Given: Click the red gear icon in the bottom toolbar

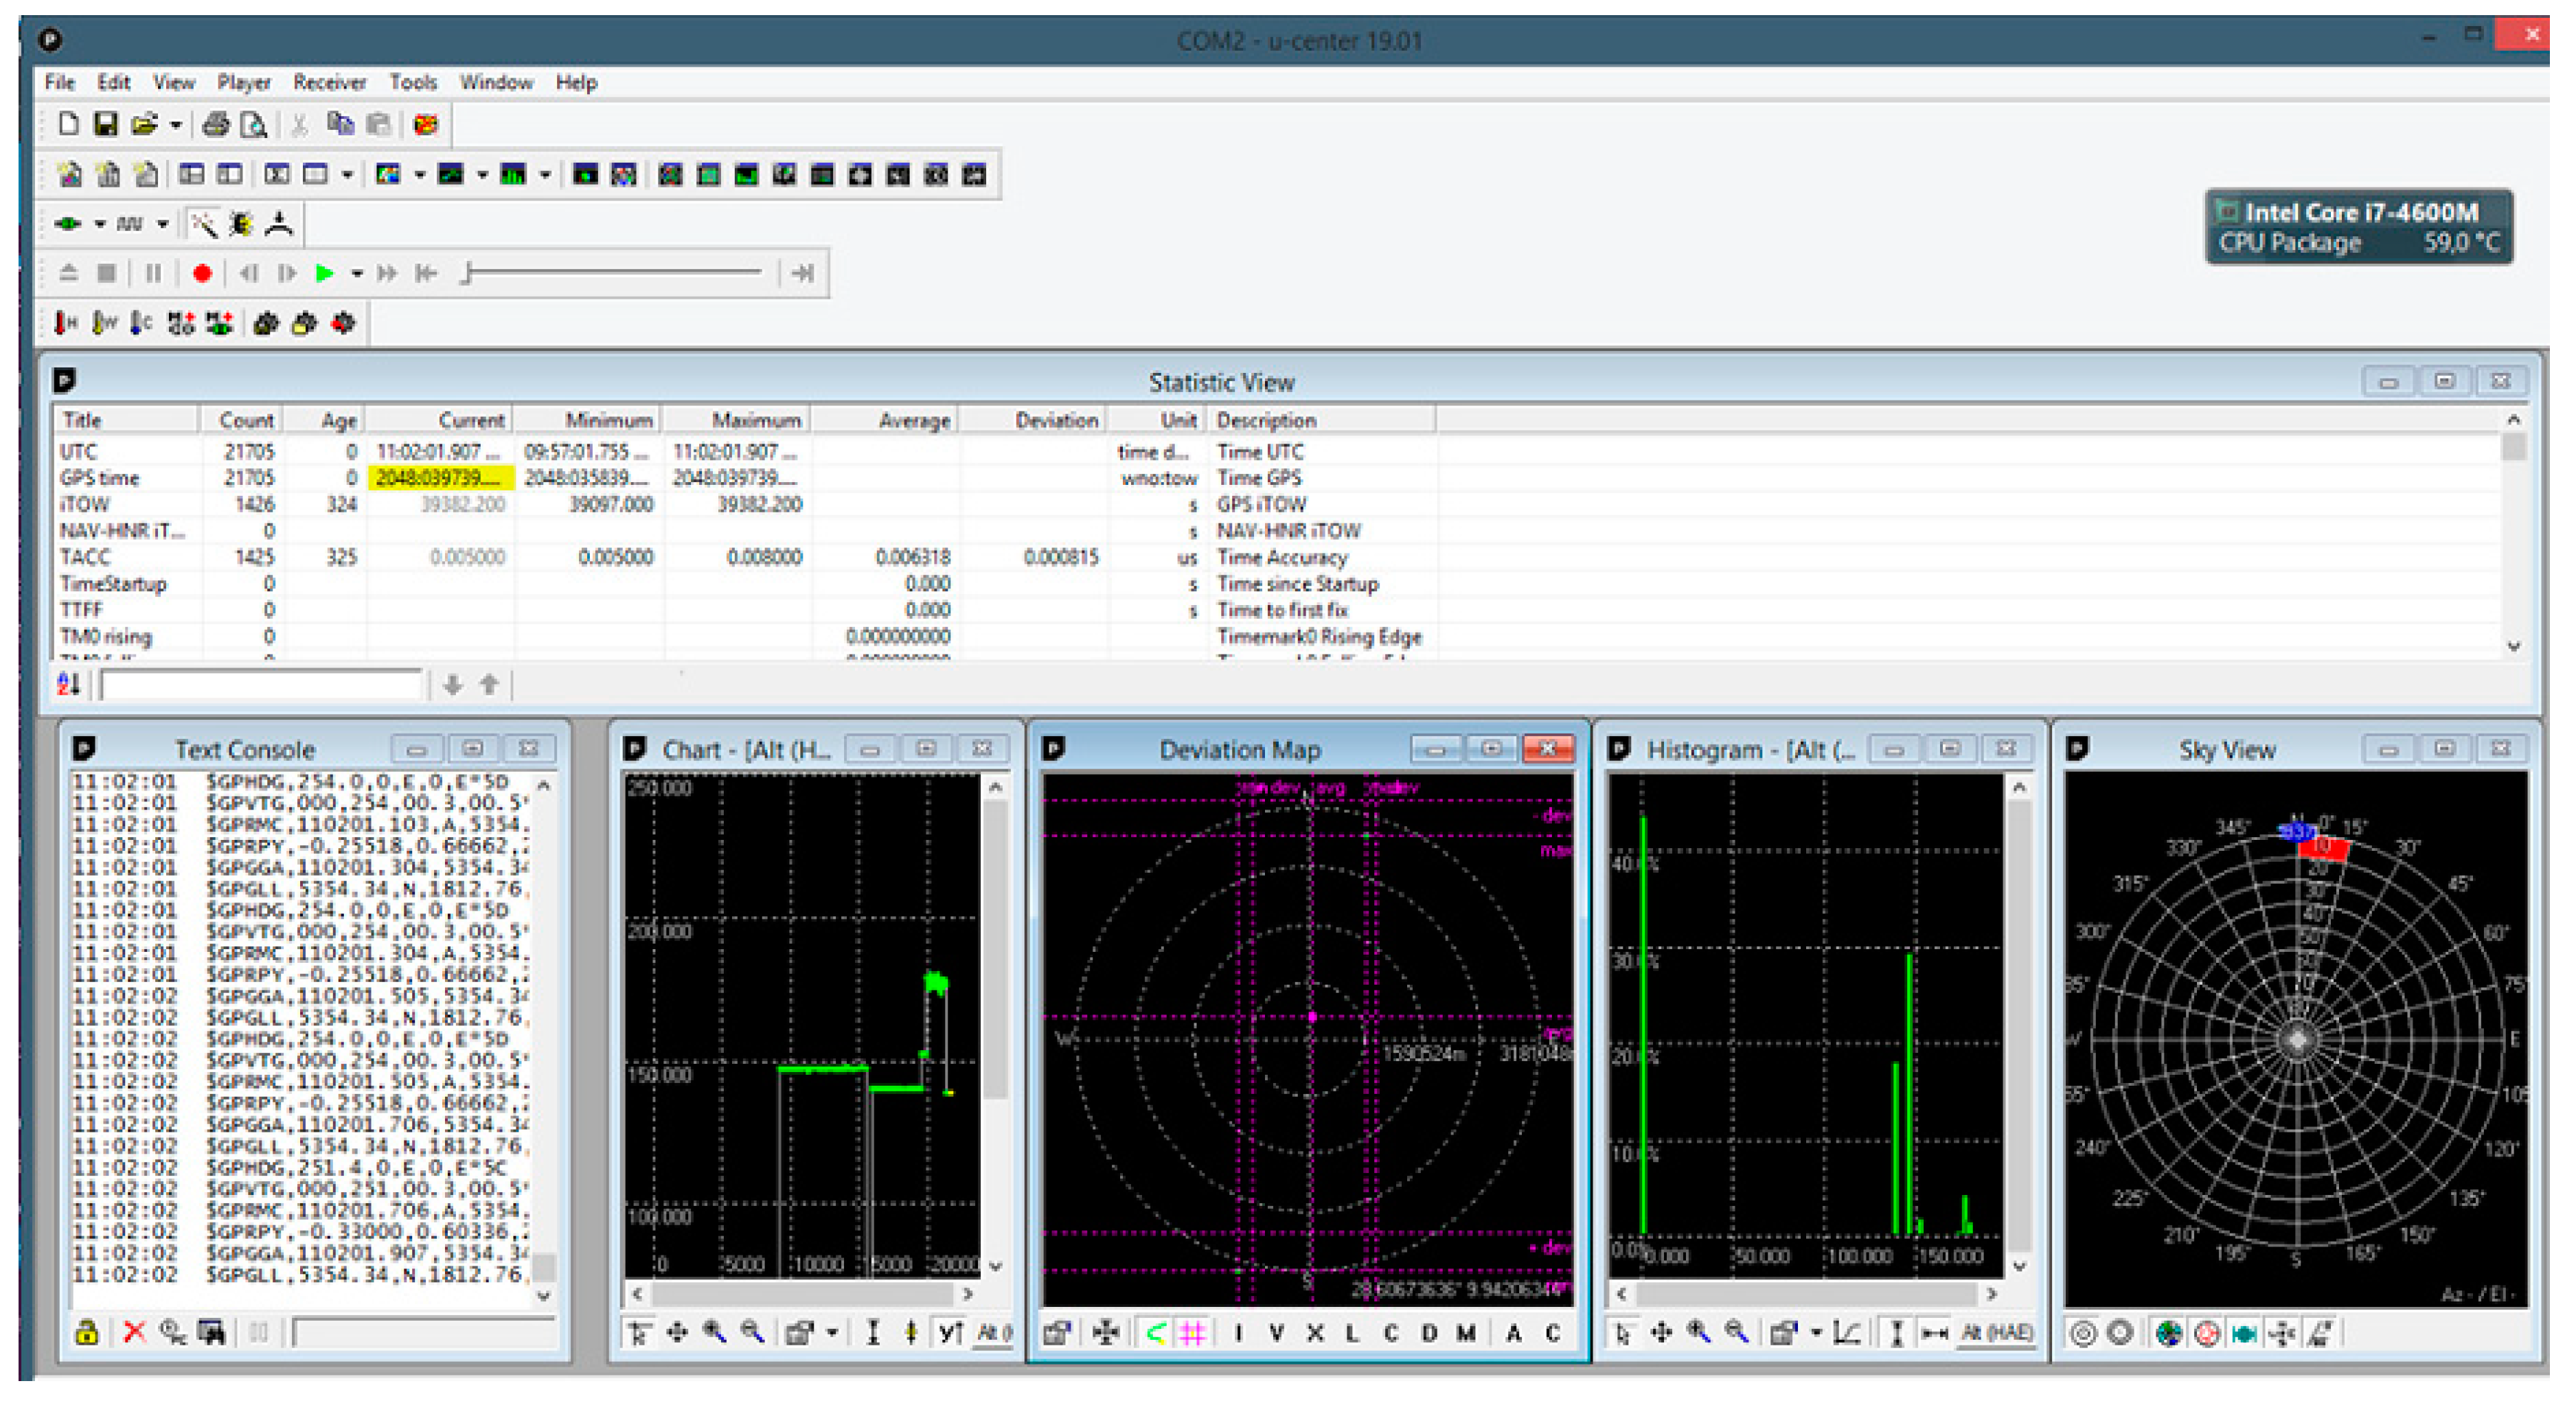Looking at the screenshot, I should click(343, 323).
